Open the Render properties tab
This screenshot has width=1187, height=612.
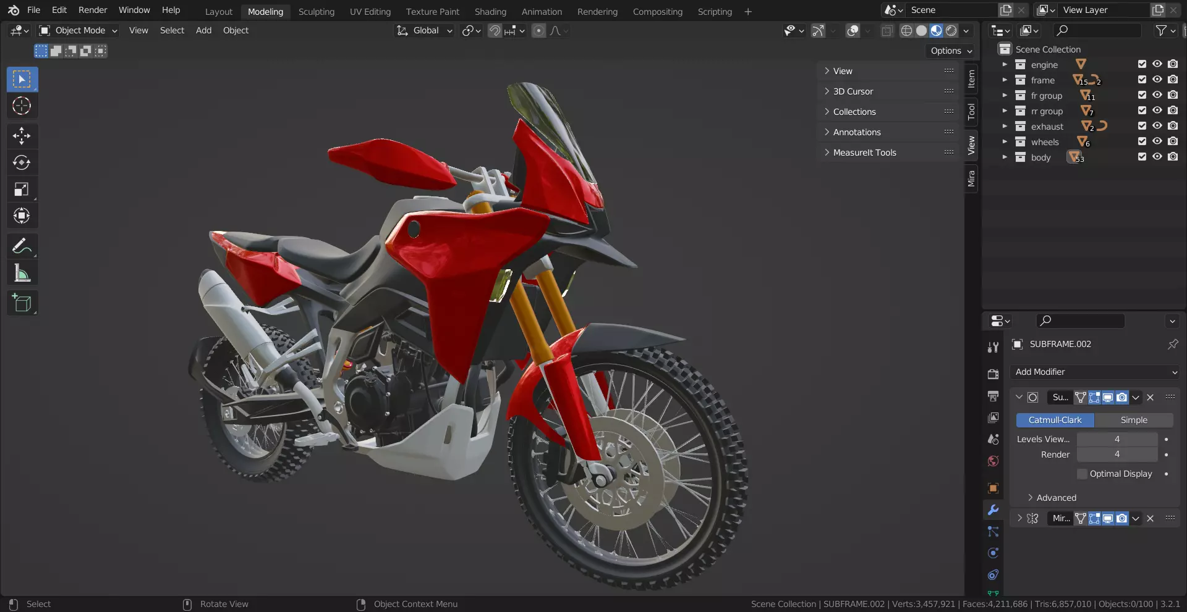pos(993,374)
